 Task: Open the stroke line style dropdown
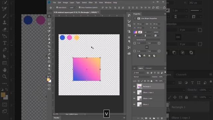tap(157, 32)
